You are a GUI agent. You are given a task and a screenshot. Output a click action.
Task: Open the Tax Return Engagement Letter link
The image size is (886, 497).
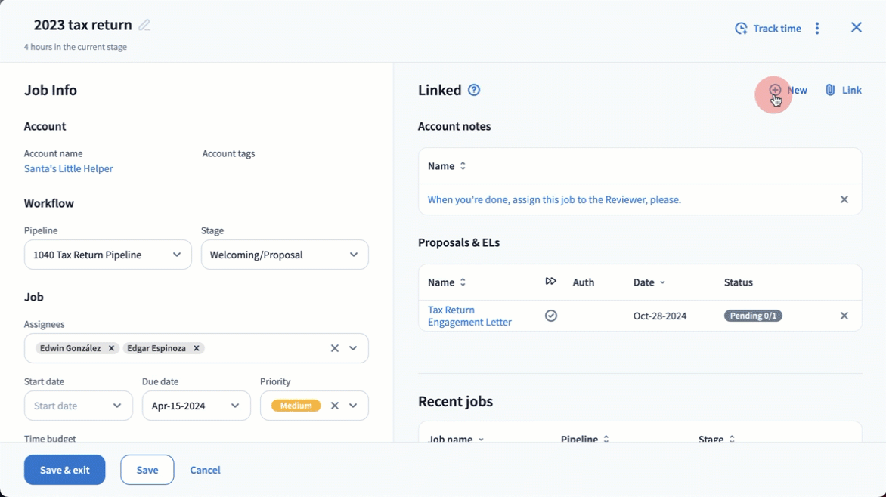[469, 316]
